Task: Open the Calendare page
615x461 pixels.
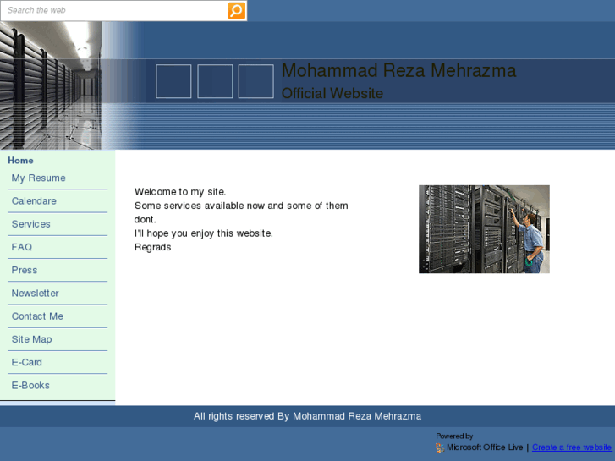Action: (x=34, y=200)
